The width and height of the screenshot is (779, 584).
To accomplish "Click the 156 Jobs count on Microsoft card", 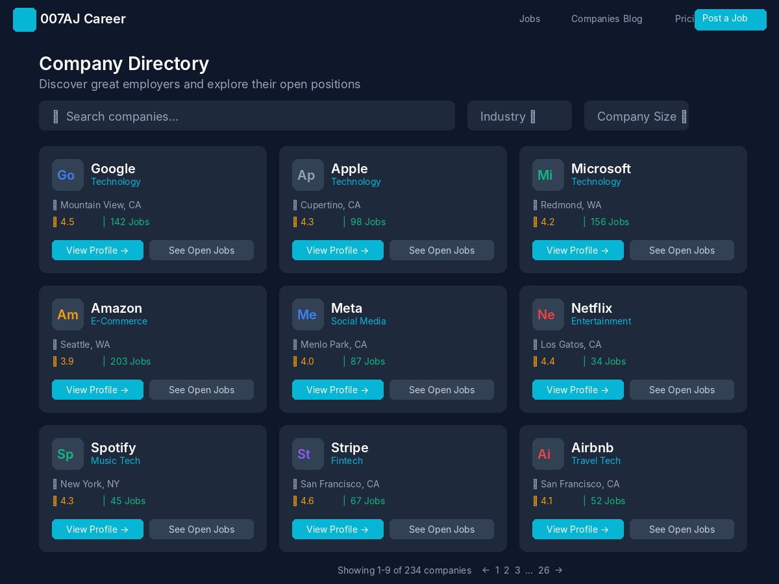I will (610, 222).
